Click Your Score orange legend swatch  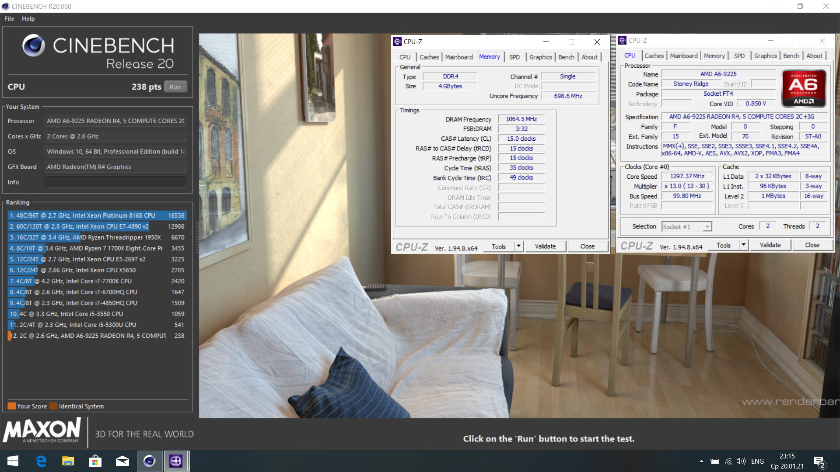(12, 406)
